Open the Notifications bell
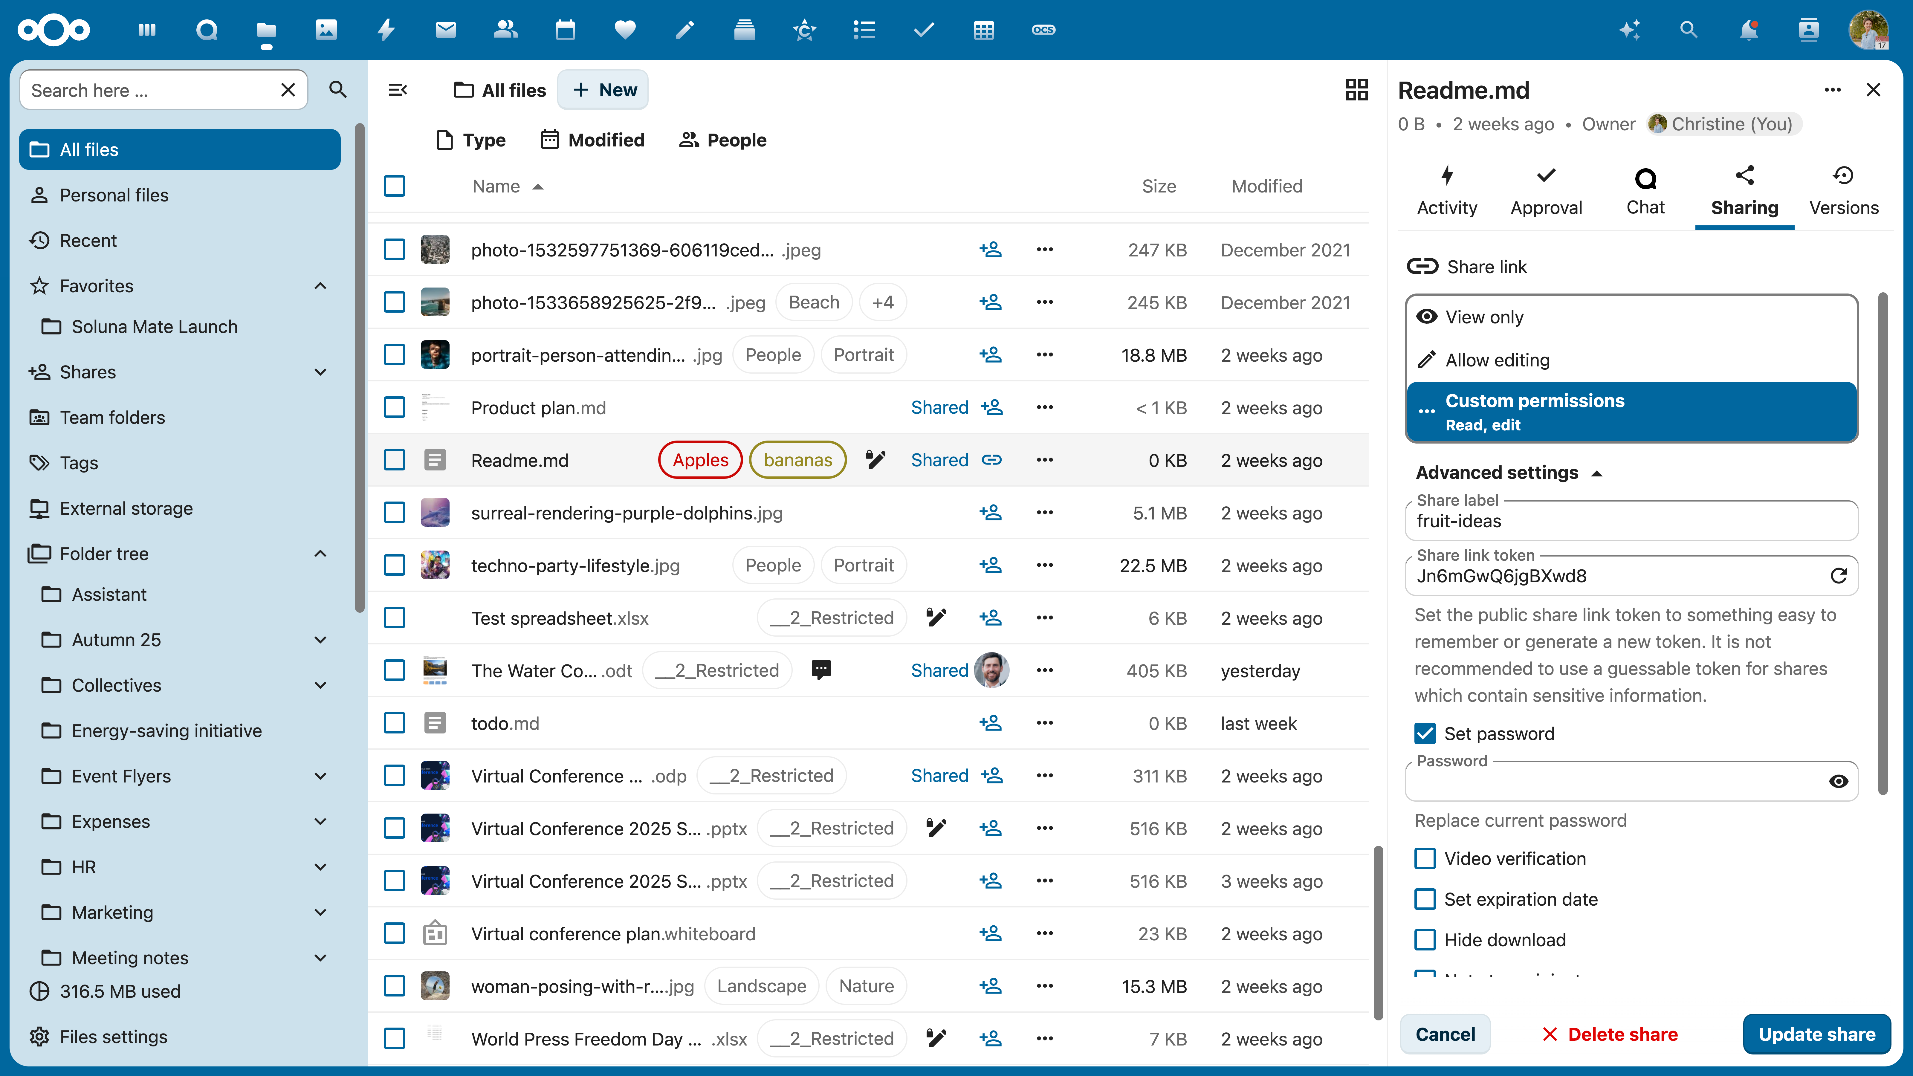The height and width of the screenshot is (1076, 1913). 1749,30
